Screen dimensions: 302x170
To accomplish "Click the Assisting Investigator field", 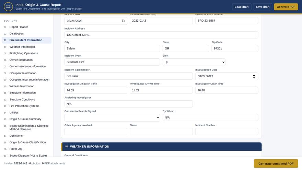I will click(x=128, y=104).
